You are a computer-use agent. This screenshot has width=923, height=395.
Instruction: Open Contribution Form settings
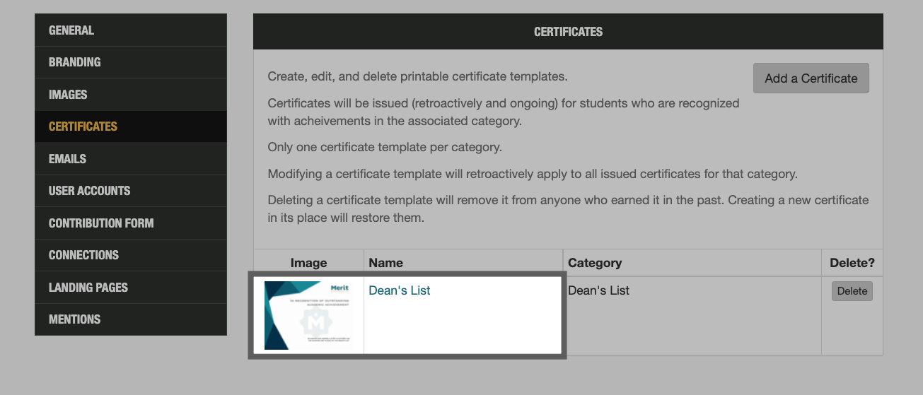click(101, 223)
